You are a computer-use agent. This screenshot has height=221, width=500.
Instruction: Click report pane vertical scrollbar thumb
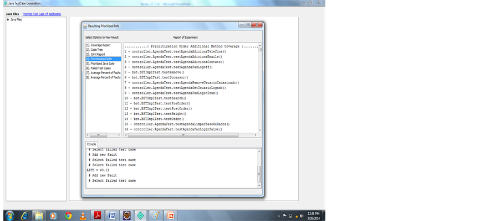[x=260, y=50]
